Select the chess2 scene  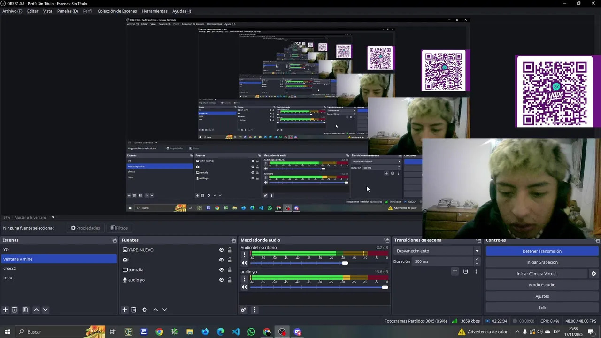pyautogui.click(x=58, y=269)
